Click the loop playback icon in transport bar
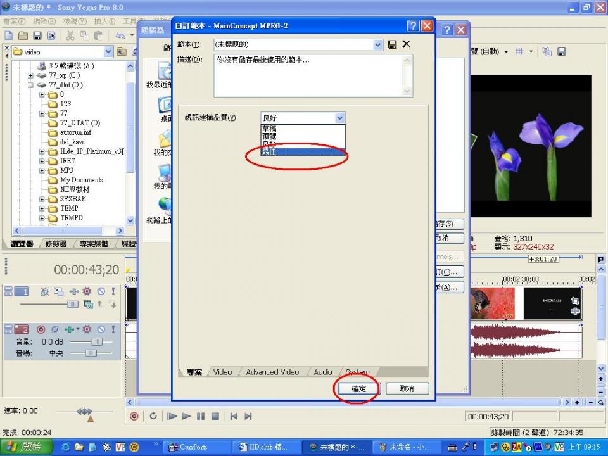Viewport: 608px width, 456px height. pyautogui.click(x=153, y=416)
